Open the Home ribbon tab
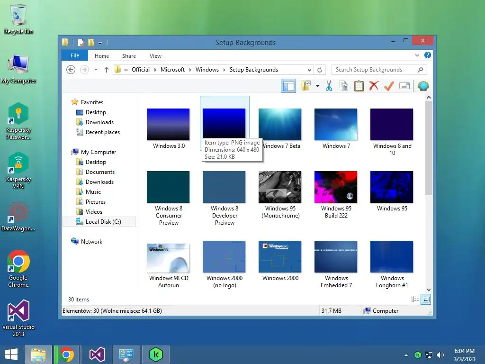This screenshot has height=364, width=485. 102,56
